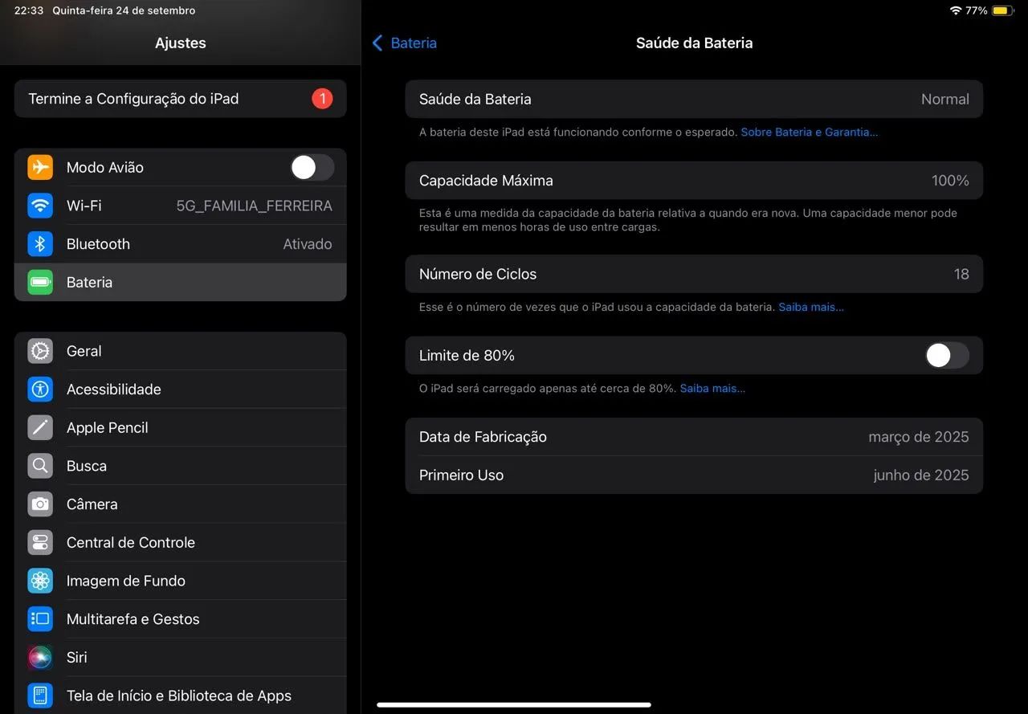The width and height of the screenshot is (1028, 714).
Task: Tap the Imagem de Fundo icon
Action: tap(40, 581)
